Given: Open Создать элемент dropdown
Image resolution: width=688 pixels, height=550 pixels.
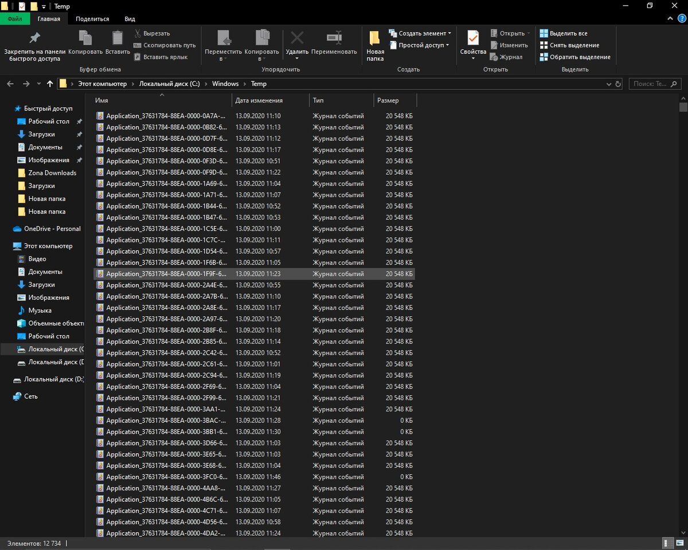Looking at the screenshot, I should coord(420,33).
